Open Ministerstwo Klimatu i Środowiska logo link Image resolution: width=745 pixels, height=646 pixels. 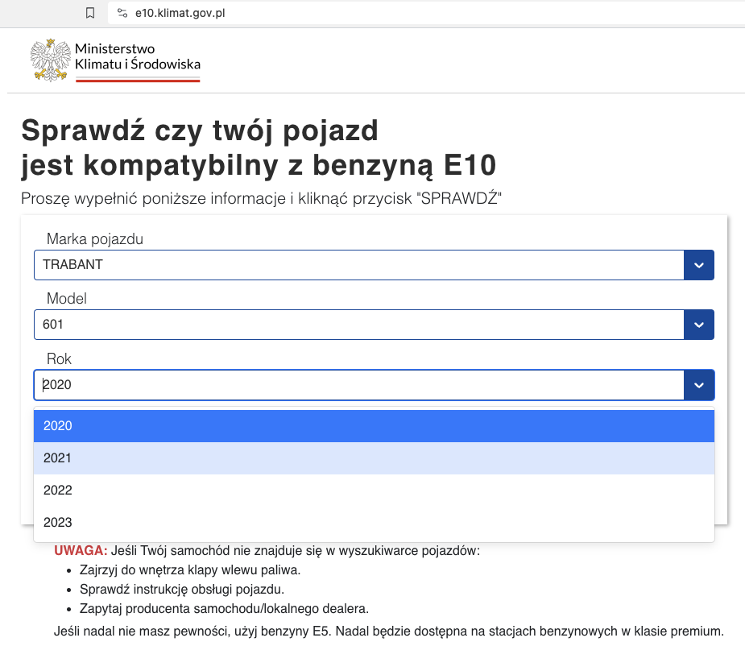(x=115, y=60)
